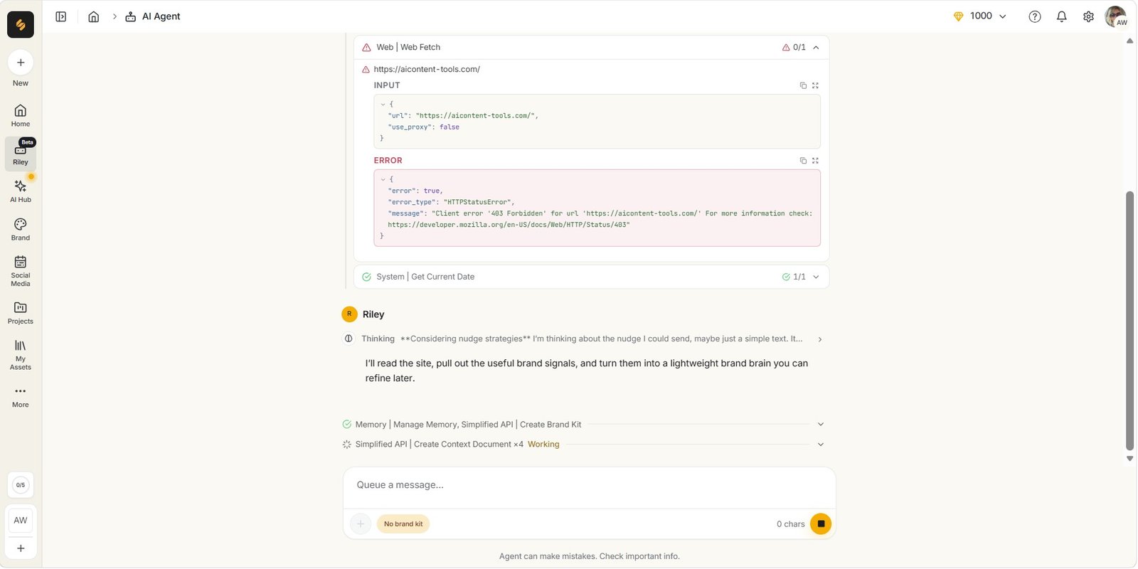Image resolution: width=1138 pixels, height=569 pixels.
Task: Click the 0/1 status indicator
Action: tap(794, 48)
